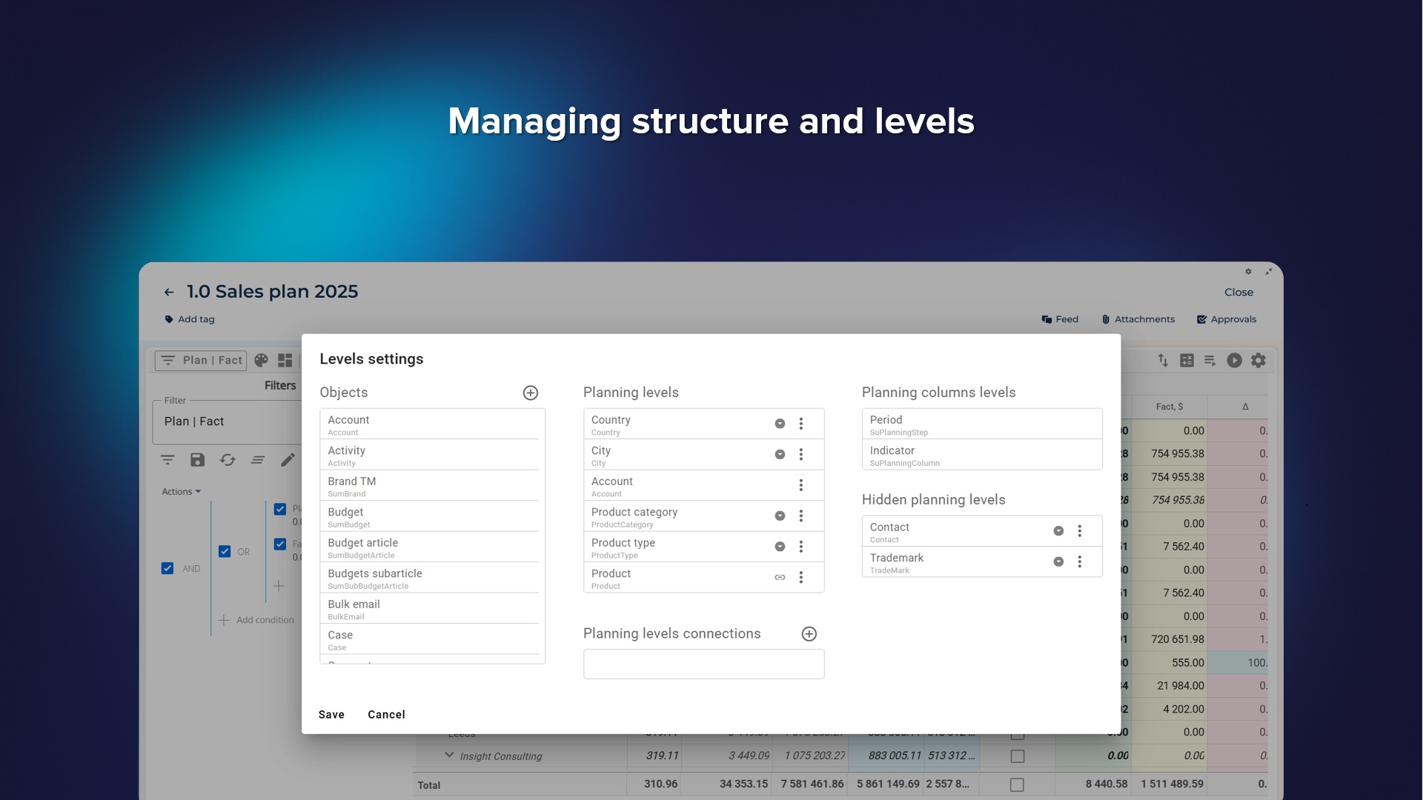Add a planning levels connection

809,634
